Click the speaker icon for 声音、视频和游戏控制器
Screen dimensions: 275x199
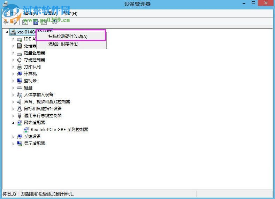coord(19,102)
